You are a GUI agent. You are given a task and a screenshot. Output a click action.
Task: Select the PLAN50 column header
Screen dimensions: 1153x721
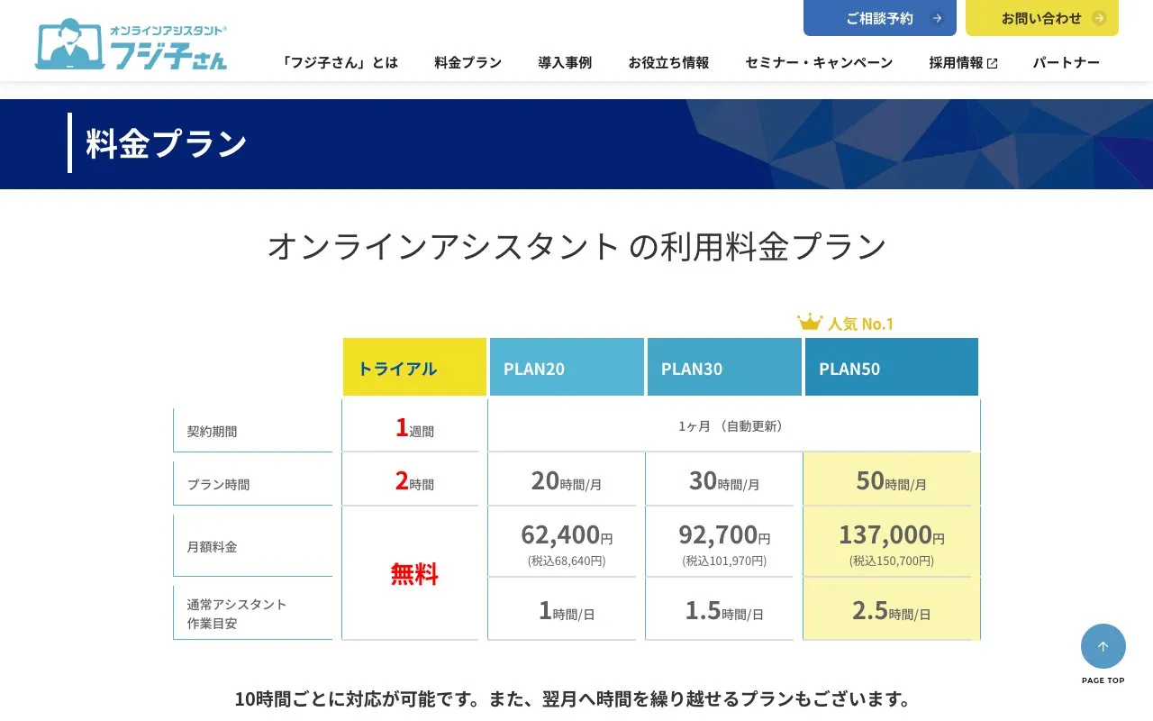[x=892, y=367]
